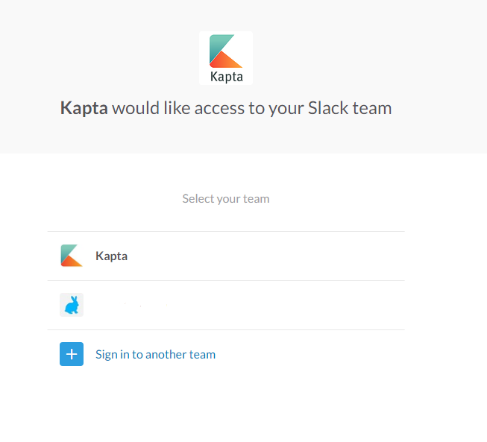Click the white plus symbol inside blue square
This screenshot has width=487, height=442.
pyautogui.click(x=72, y=354)
